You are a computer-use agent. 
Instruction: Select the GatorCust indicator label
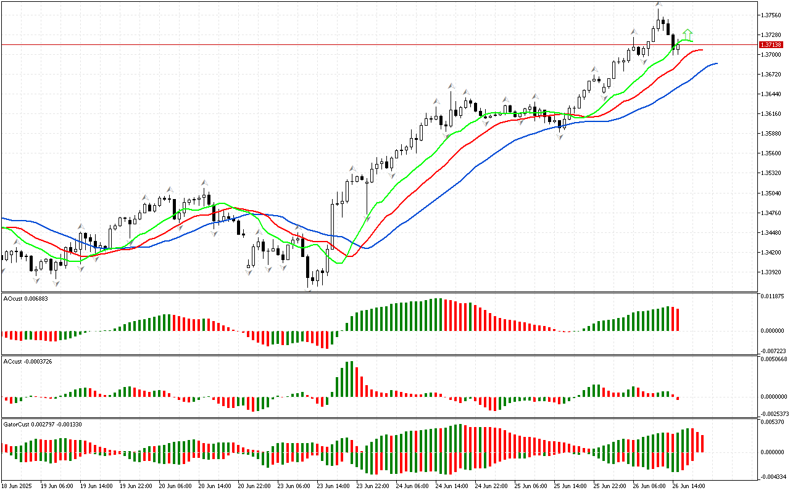click(43, 424)
